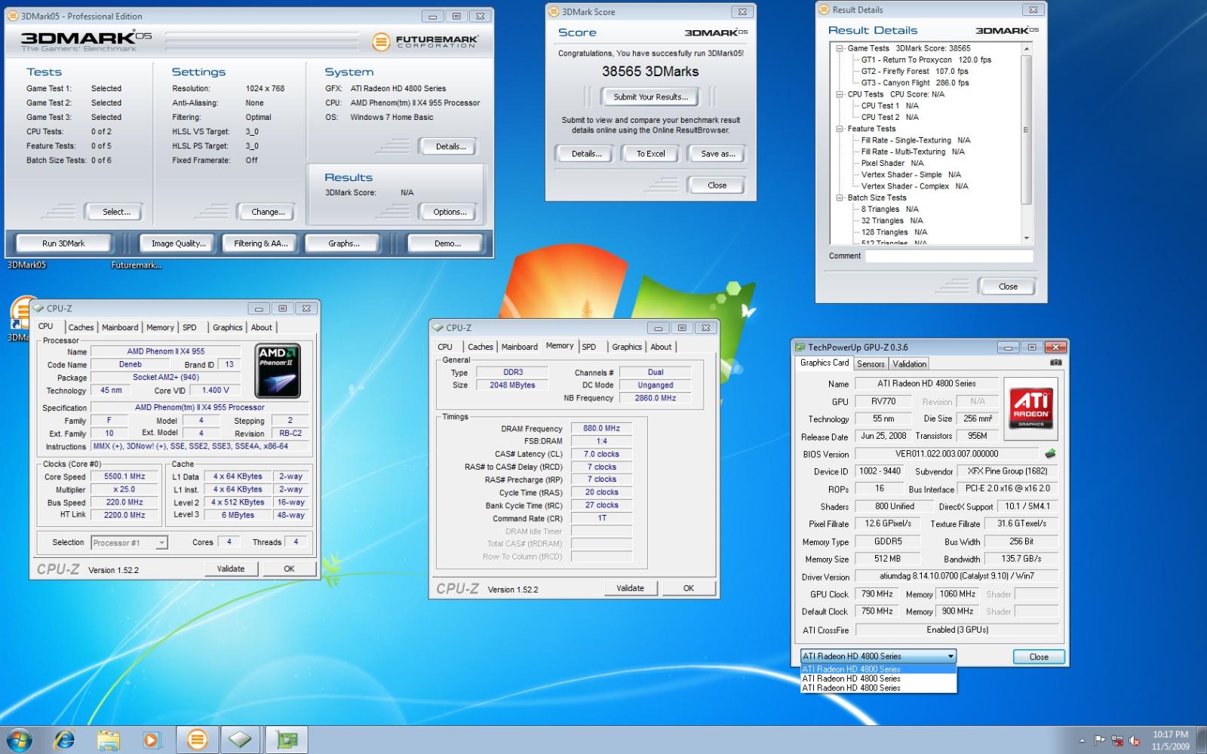This screenshot has width=1207, height=754.
Task: Close the Result Details window with X
Action: (1033, 10)
